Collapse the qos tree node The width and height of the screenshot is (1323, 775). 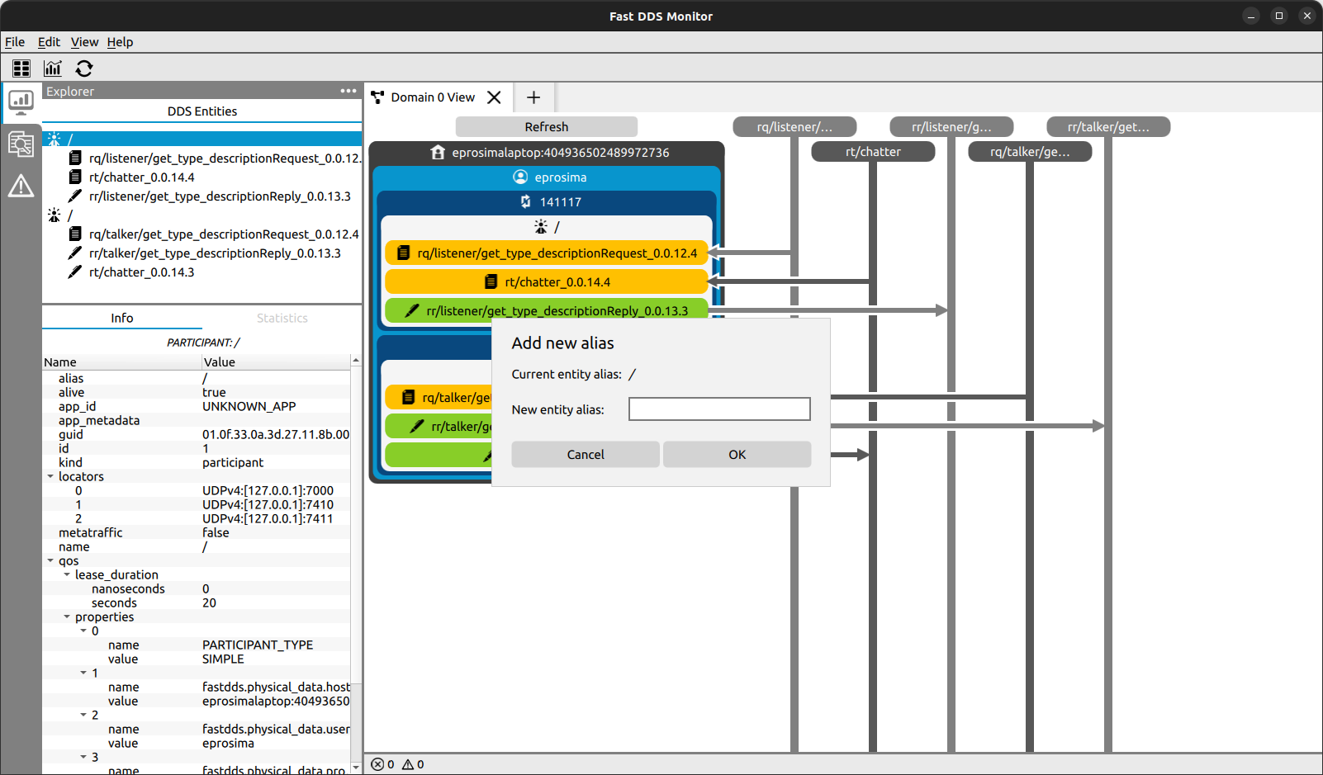[x=50, y=560]
